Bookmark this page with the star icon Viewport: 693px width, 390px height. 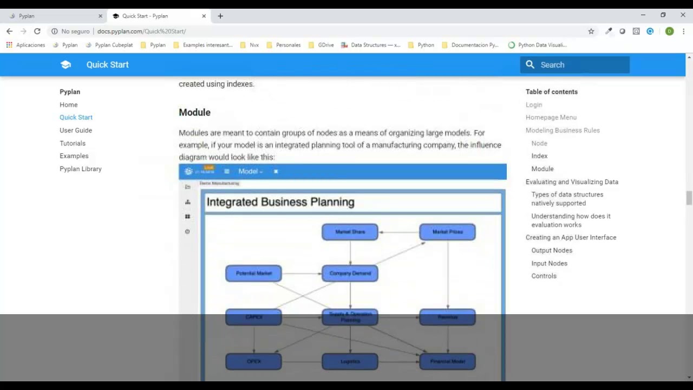[591, 31]
